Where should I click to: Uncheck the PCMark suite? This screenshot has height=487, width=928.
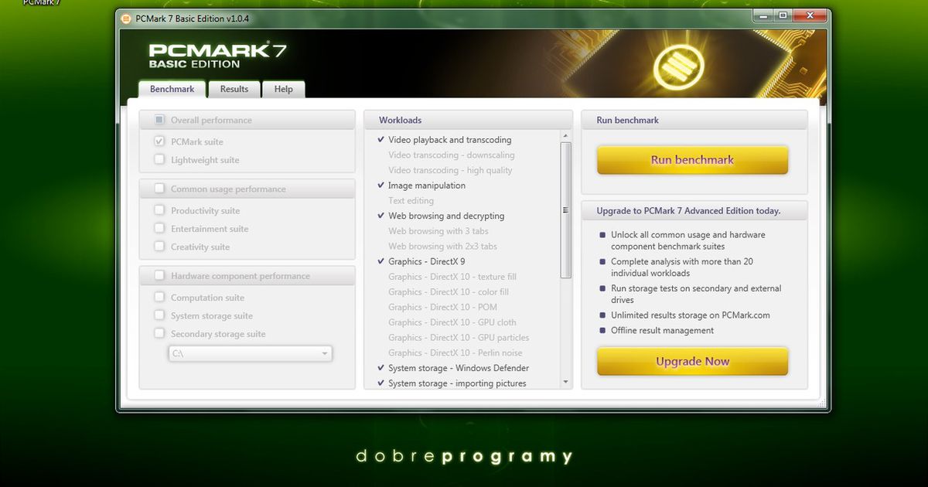pos(159,141)
